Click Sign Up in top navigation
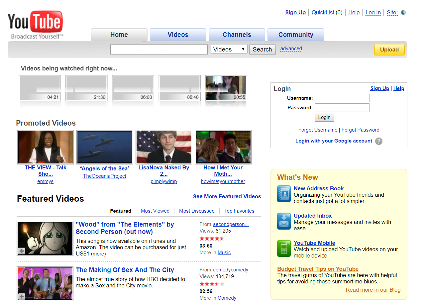424x302 pixels. click(295, 12)
